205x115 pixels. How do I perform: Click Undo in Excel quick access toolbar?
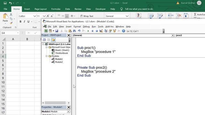11,3
